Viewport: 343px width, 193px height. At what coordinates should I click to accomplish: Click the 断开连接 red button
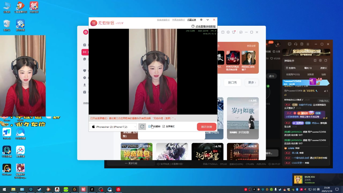point(207,127)
